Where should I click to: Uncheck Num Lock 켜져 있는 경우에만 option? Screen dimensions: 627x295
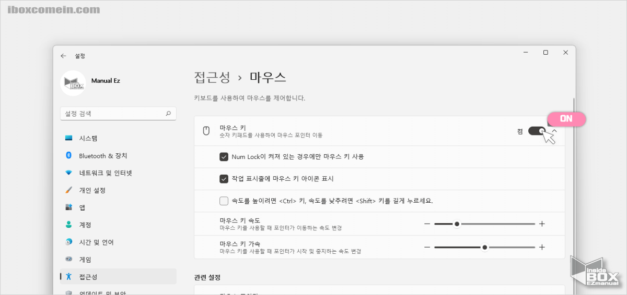tap(224, 156)
